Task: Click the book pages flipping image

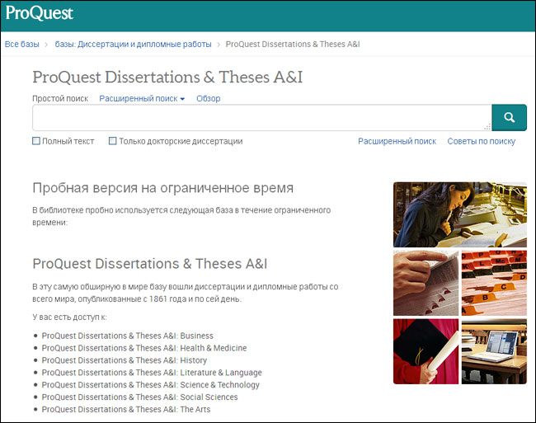Action: pyautogui.click(x=425, y=283)
